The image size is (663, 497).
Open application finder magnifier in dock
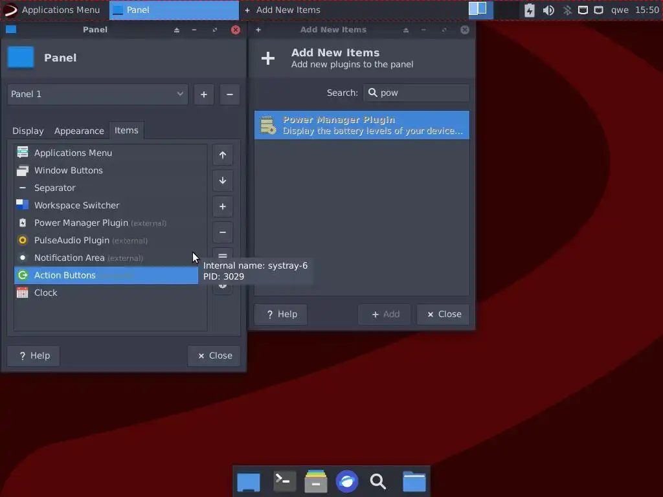pyautogui.click(x=378, y=481)
